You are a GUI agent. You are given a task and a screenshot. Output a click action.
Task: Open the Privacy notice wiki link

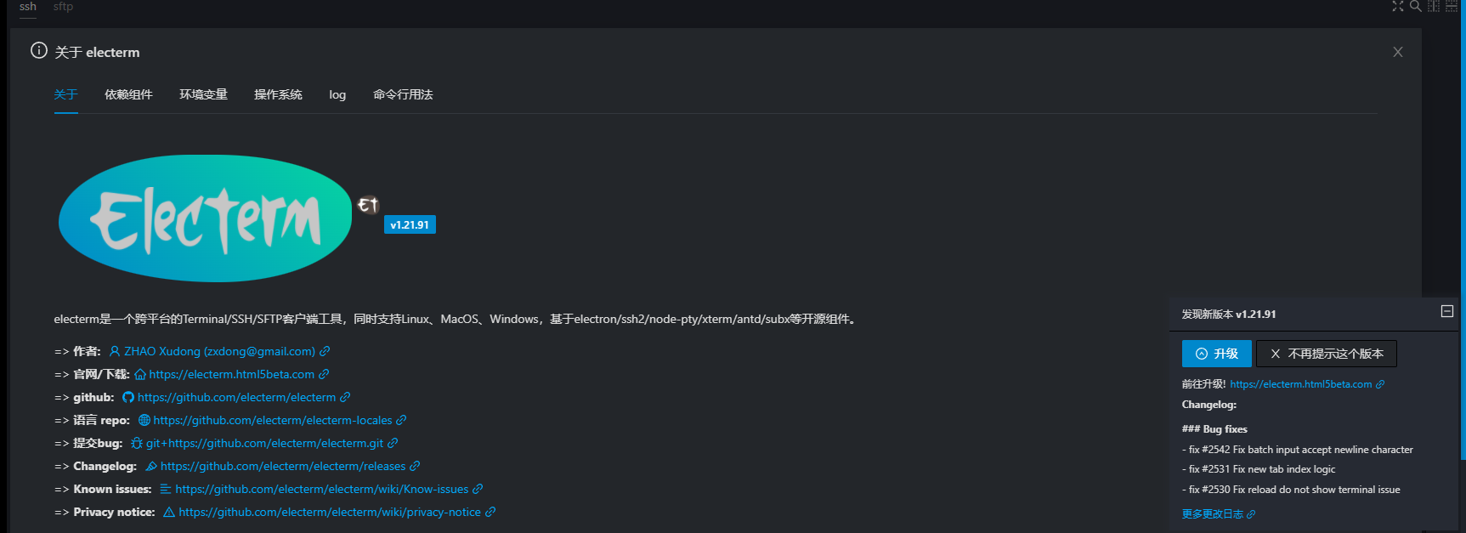[x=330, y=512]
